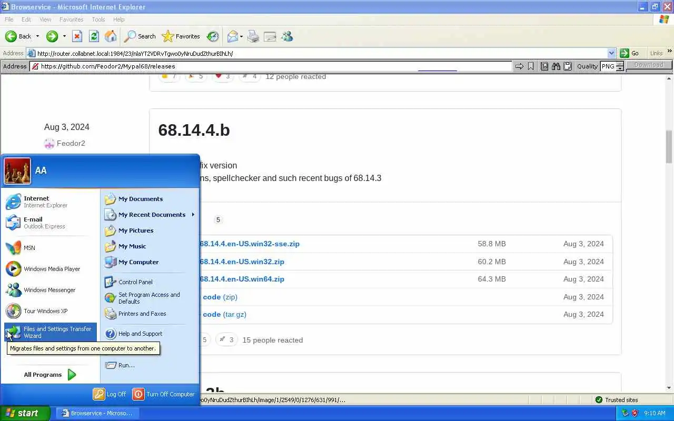Open Control Panel
The width and height of the screenshot is (674, 421).
(150, 282)
